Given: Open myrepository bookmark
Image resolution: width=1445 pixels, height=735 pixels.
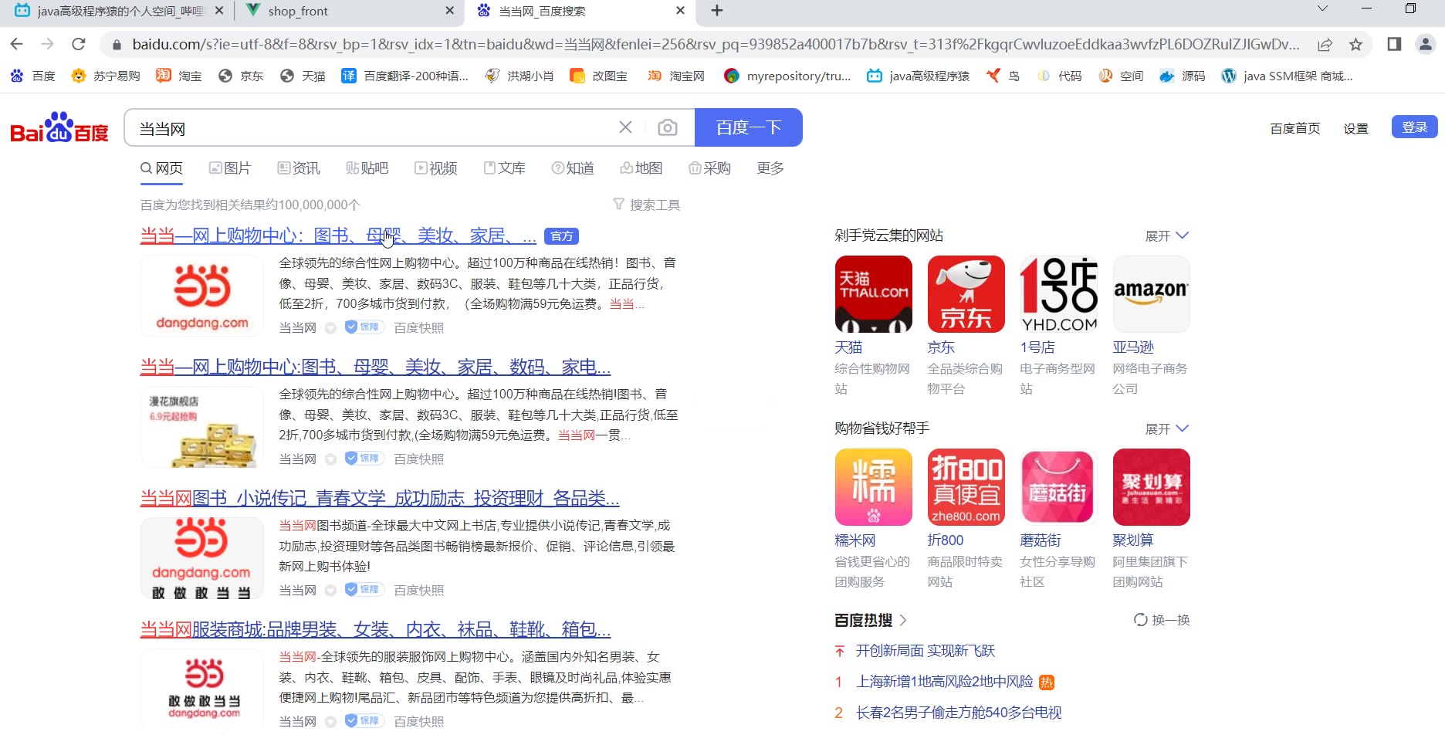Looking at the screenshot, I should (787, 76).
